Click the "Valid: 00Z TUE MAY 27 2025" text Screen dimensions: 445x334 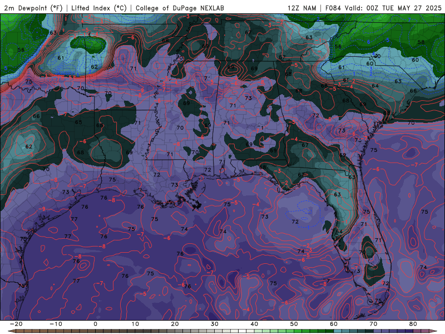pyautogui.click(x=393, y=8)
